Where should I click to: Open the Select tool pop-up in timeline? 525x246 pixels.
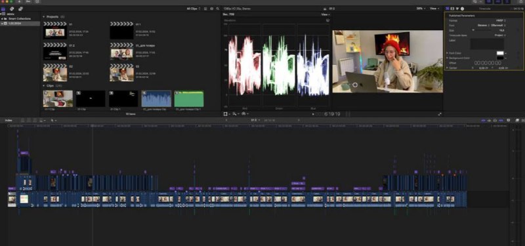click(53, 120)
